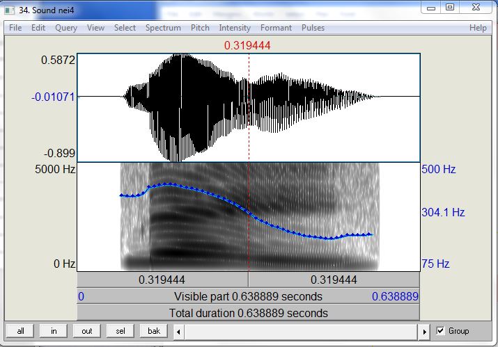498x347 pixels.
Task: Click the 0 Hz spectrogram bottom label
Action: pyautogui.click(x=65, y=264)
